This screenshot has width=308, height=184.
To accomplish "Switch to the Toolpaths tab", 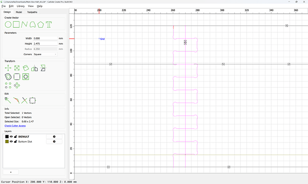I will pos(32,12).
